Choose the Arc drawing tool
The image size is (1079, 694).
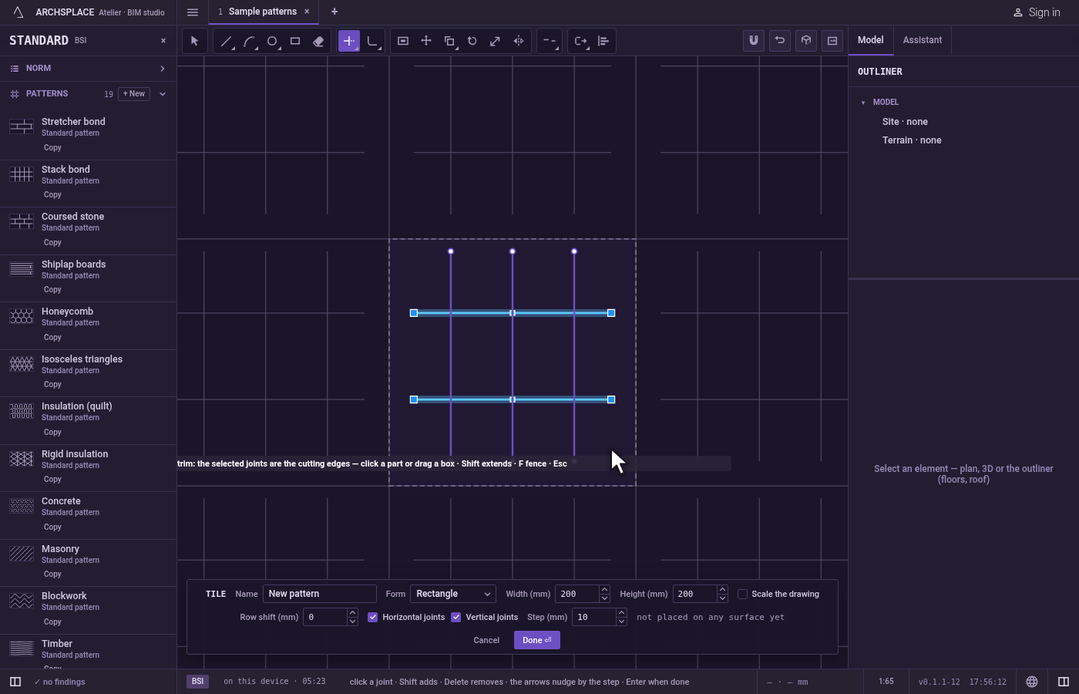click(249, 41)
